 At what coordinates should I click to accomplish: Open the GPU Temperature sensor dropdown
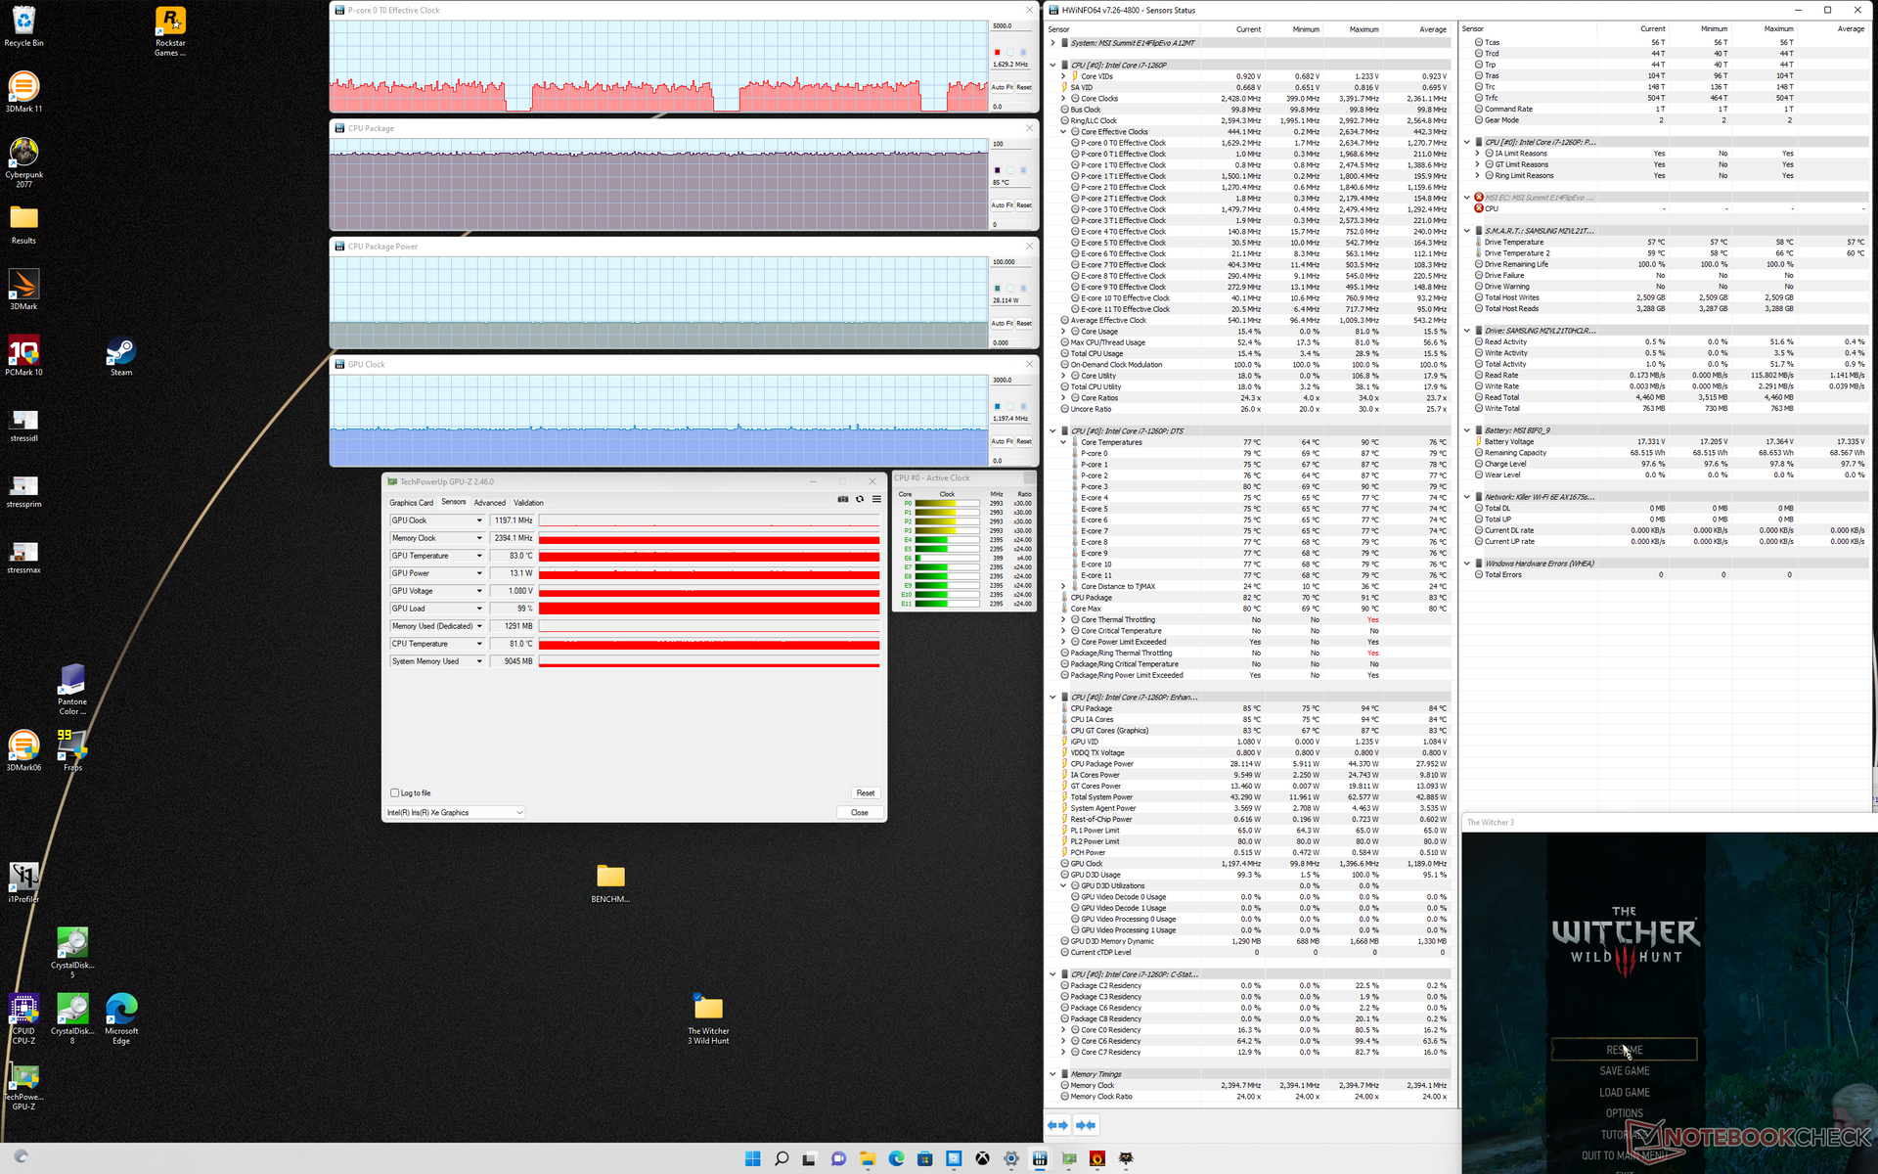pos(479,556)
